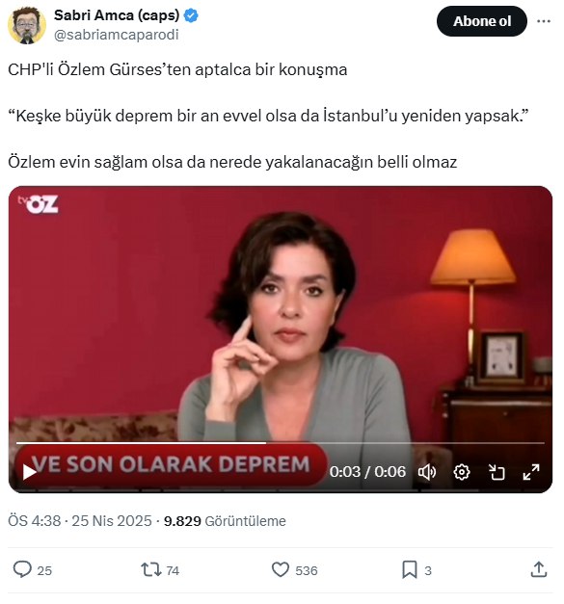Bookmark the tweet with the bookmark icon
This screenshot has width=564, height=604.
point(410,569)
